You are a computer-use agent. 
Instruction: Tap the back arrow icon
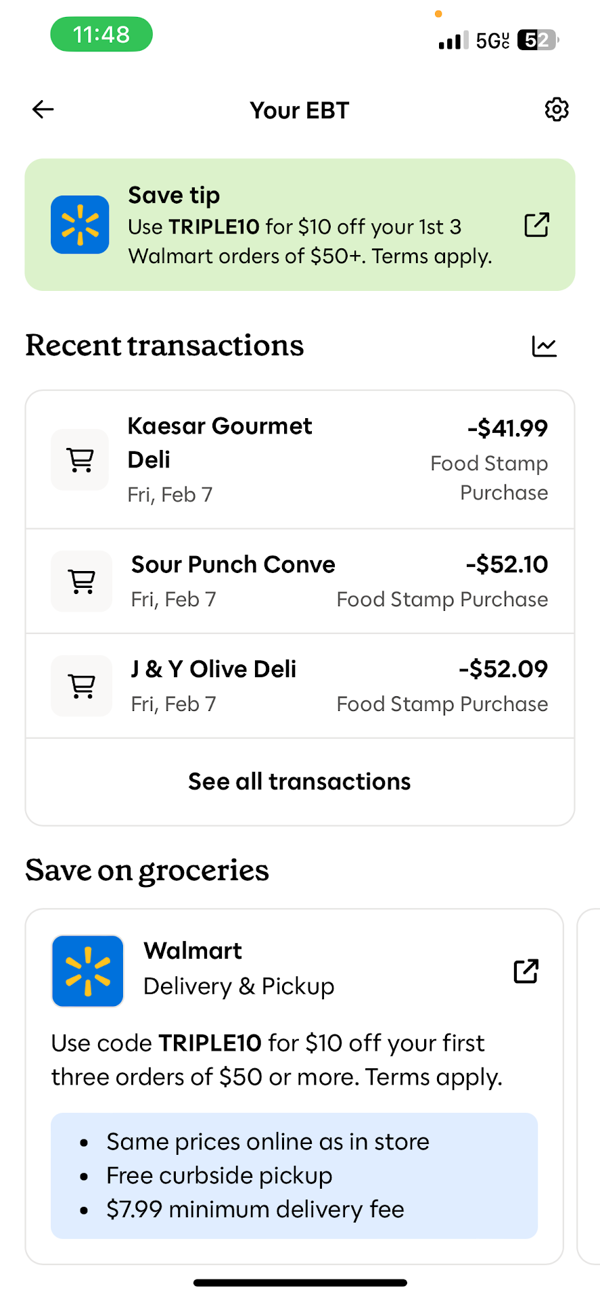43,110
